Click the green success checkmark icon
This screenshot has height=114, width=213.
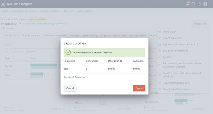pyautogui.click(x=68, y=52)
